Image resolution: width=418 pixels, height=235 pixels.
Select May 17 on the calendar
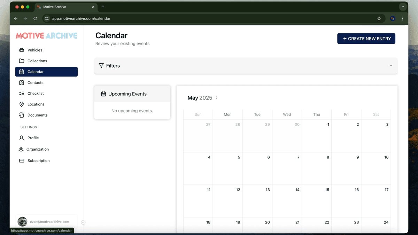(376, 201)
